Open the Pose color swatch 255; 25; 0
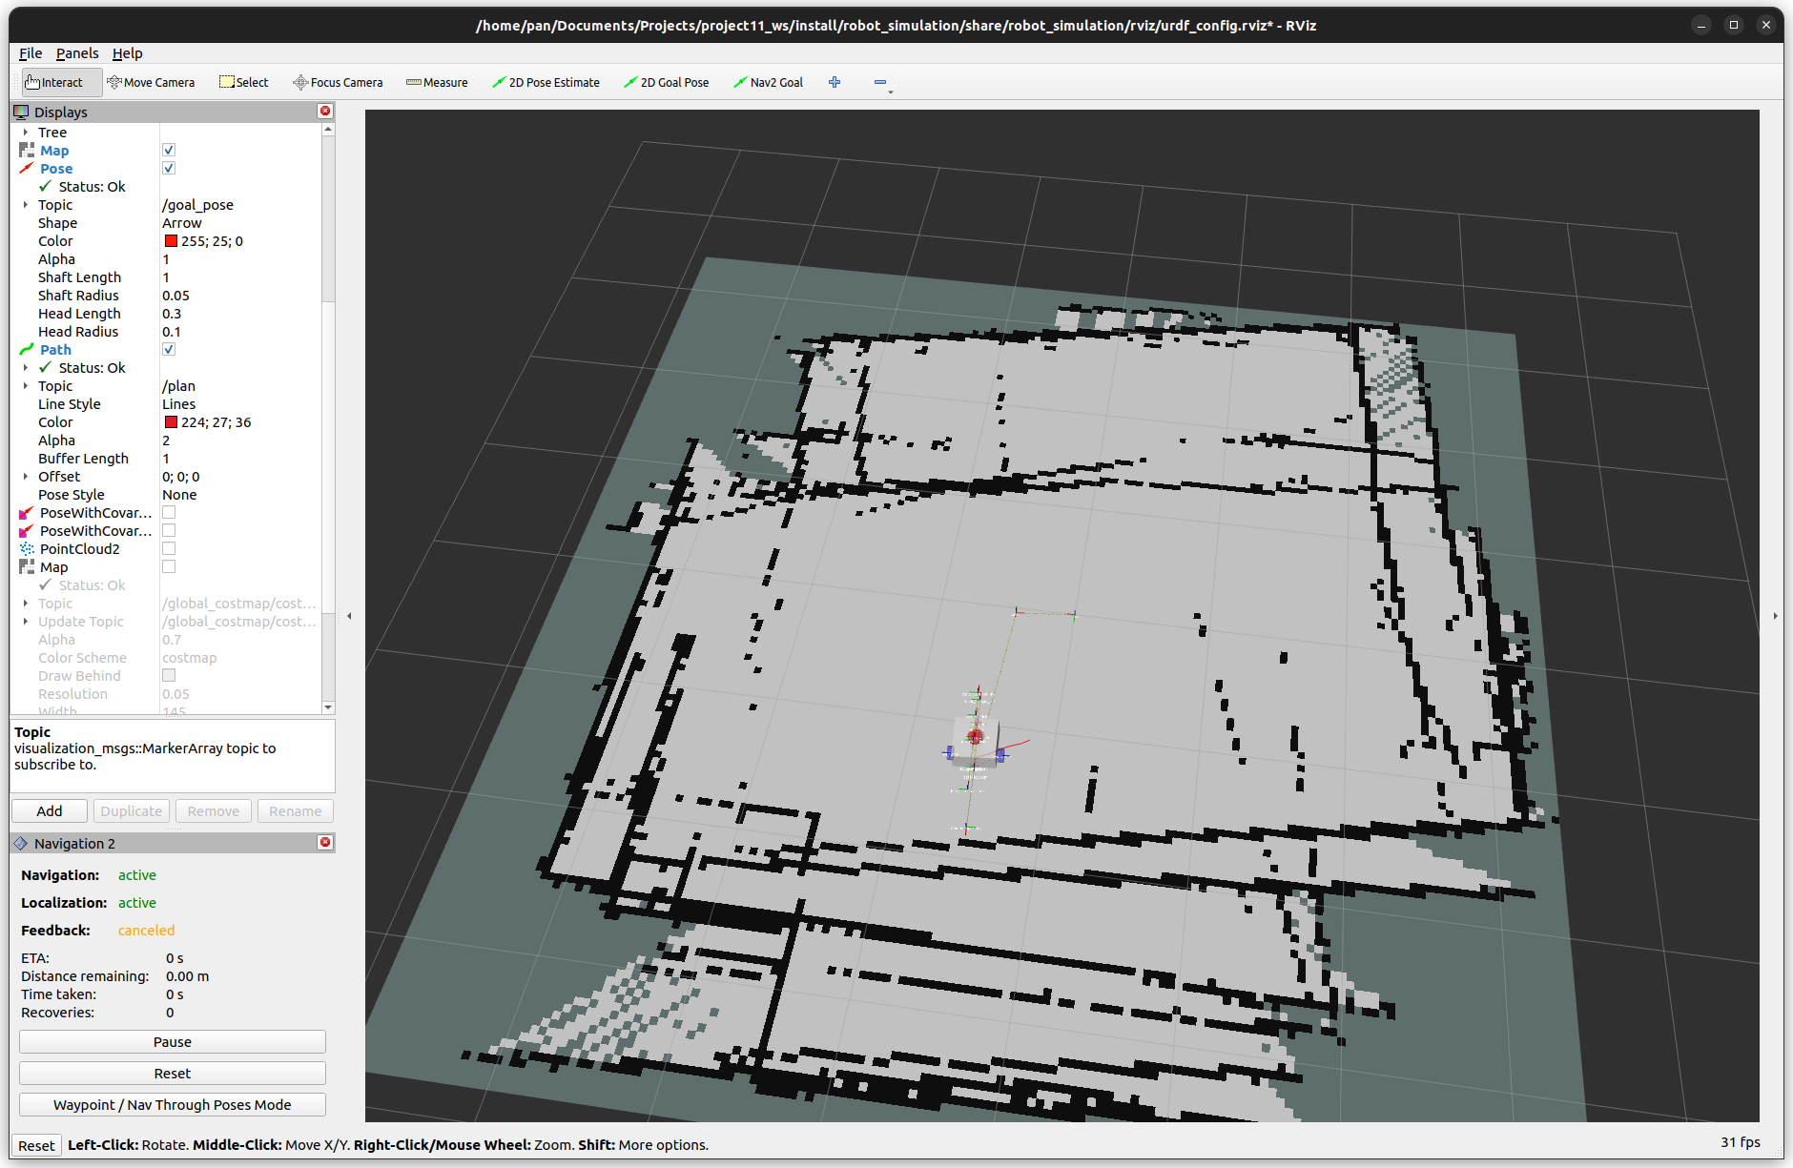The width and height of the screenshot is (1793, 1168). (171, 241)
